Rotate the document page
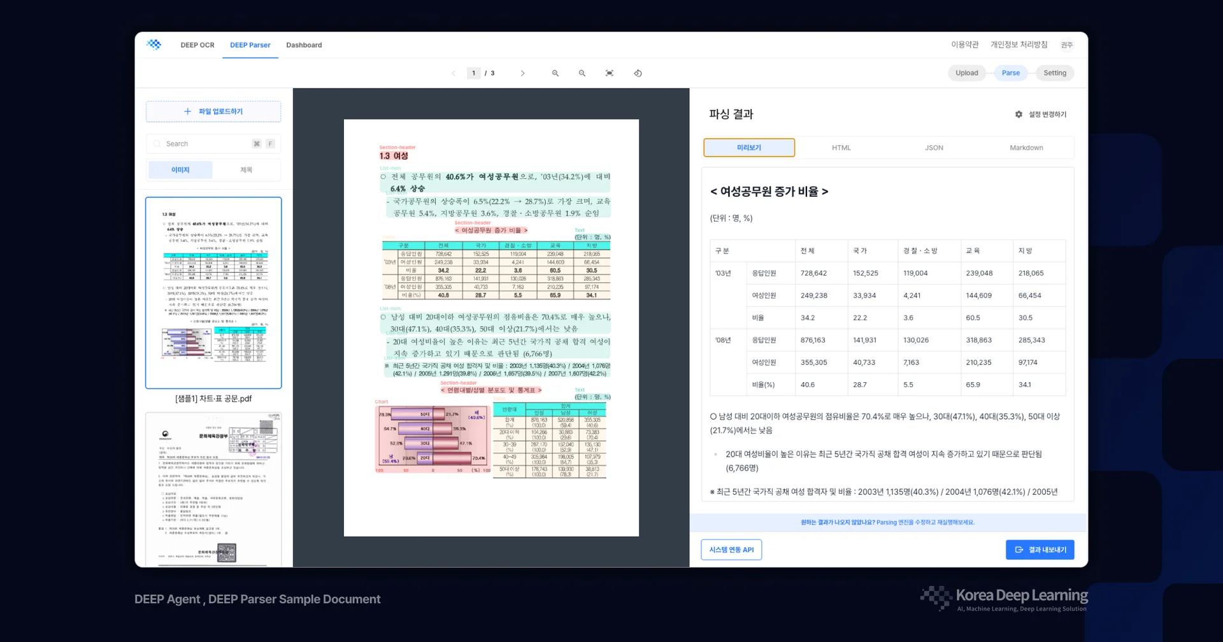The width and height of the screenshot is (1223, 642). [x=638, y=73]
